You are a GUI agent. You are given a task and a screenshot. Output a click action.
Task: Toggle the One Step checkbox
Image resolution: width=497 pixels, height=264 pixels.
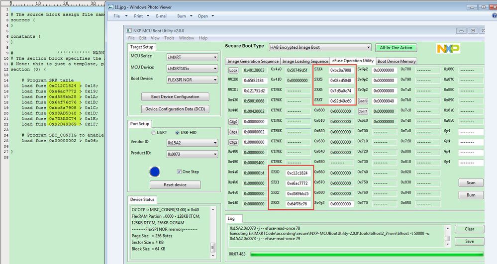[x=179, y=172]
